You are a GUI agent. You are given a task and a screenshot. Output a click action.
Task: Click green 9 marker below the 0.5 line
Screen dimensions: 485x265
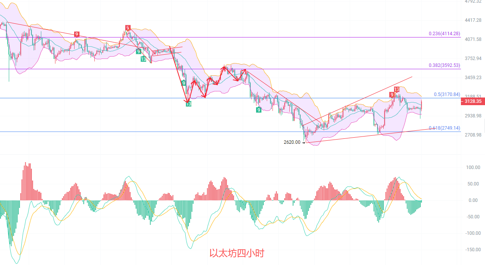pyautogui.click(x=259, y=110)
